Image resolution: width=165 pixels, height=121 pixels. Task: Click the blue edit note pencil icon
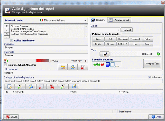74,86
